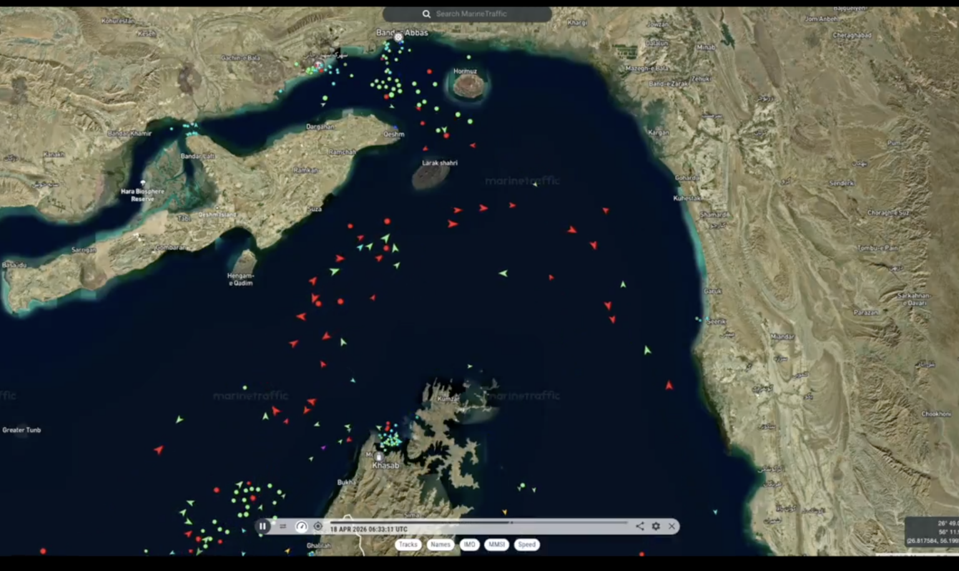The image size is (959, 571).
Task: Pause the vessel playback
Action: tap(262, 526)
